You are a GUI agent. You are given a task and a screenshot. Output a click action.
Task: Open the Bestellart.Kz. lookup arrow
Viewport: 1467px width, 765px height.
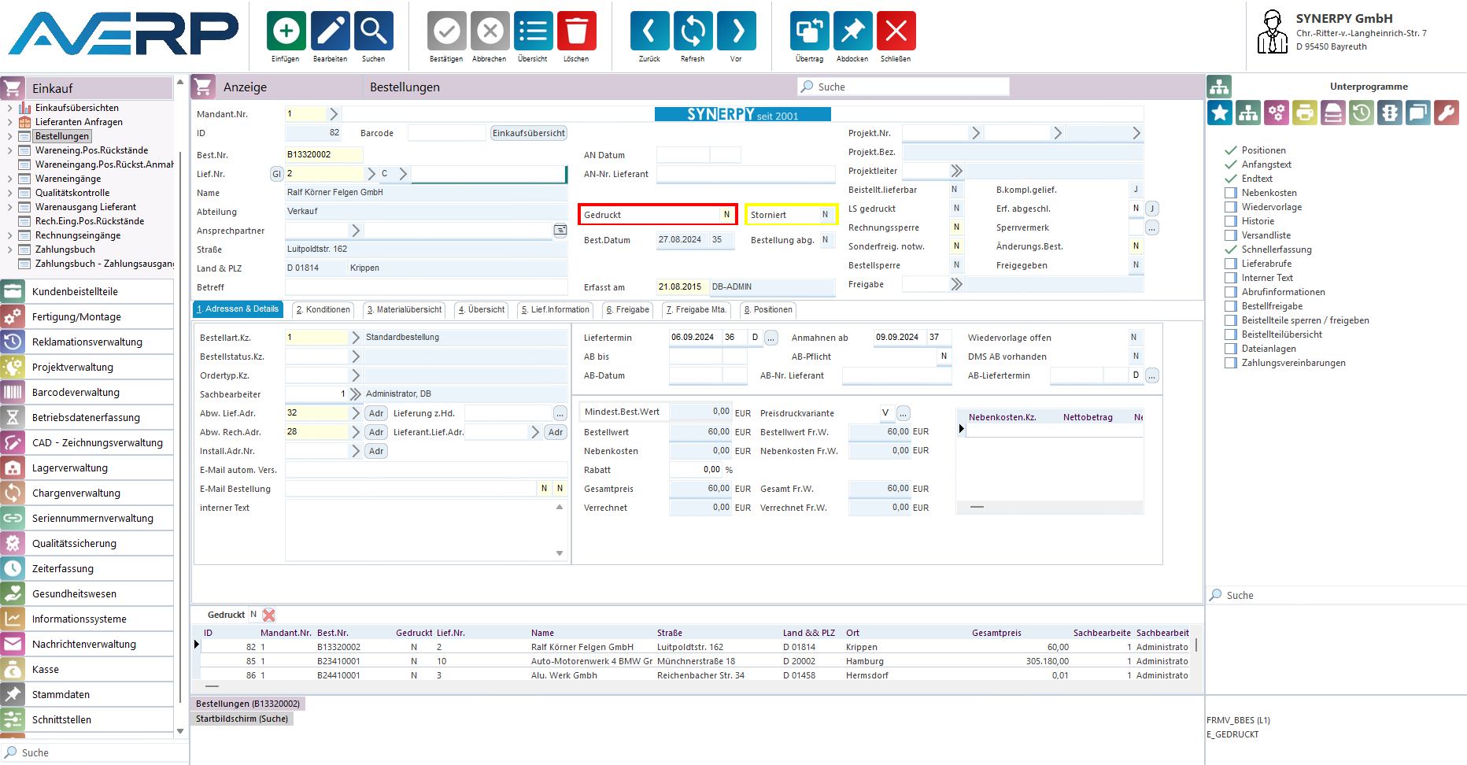pos(356,338)
